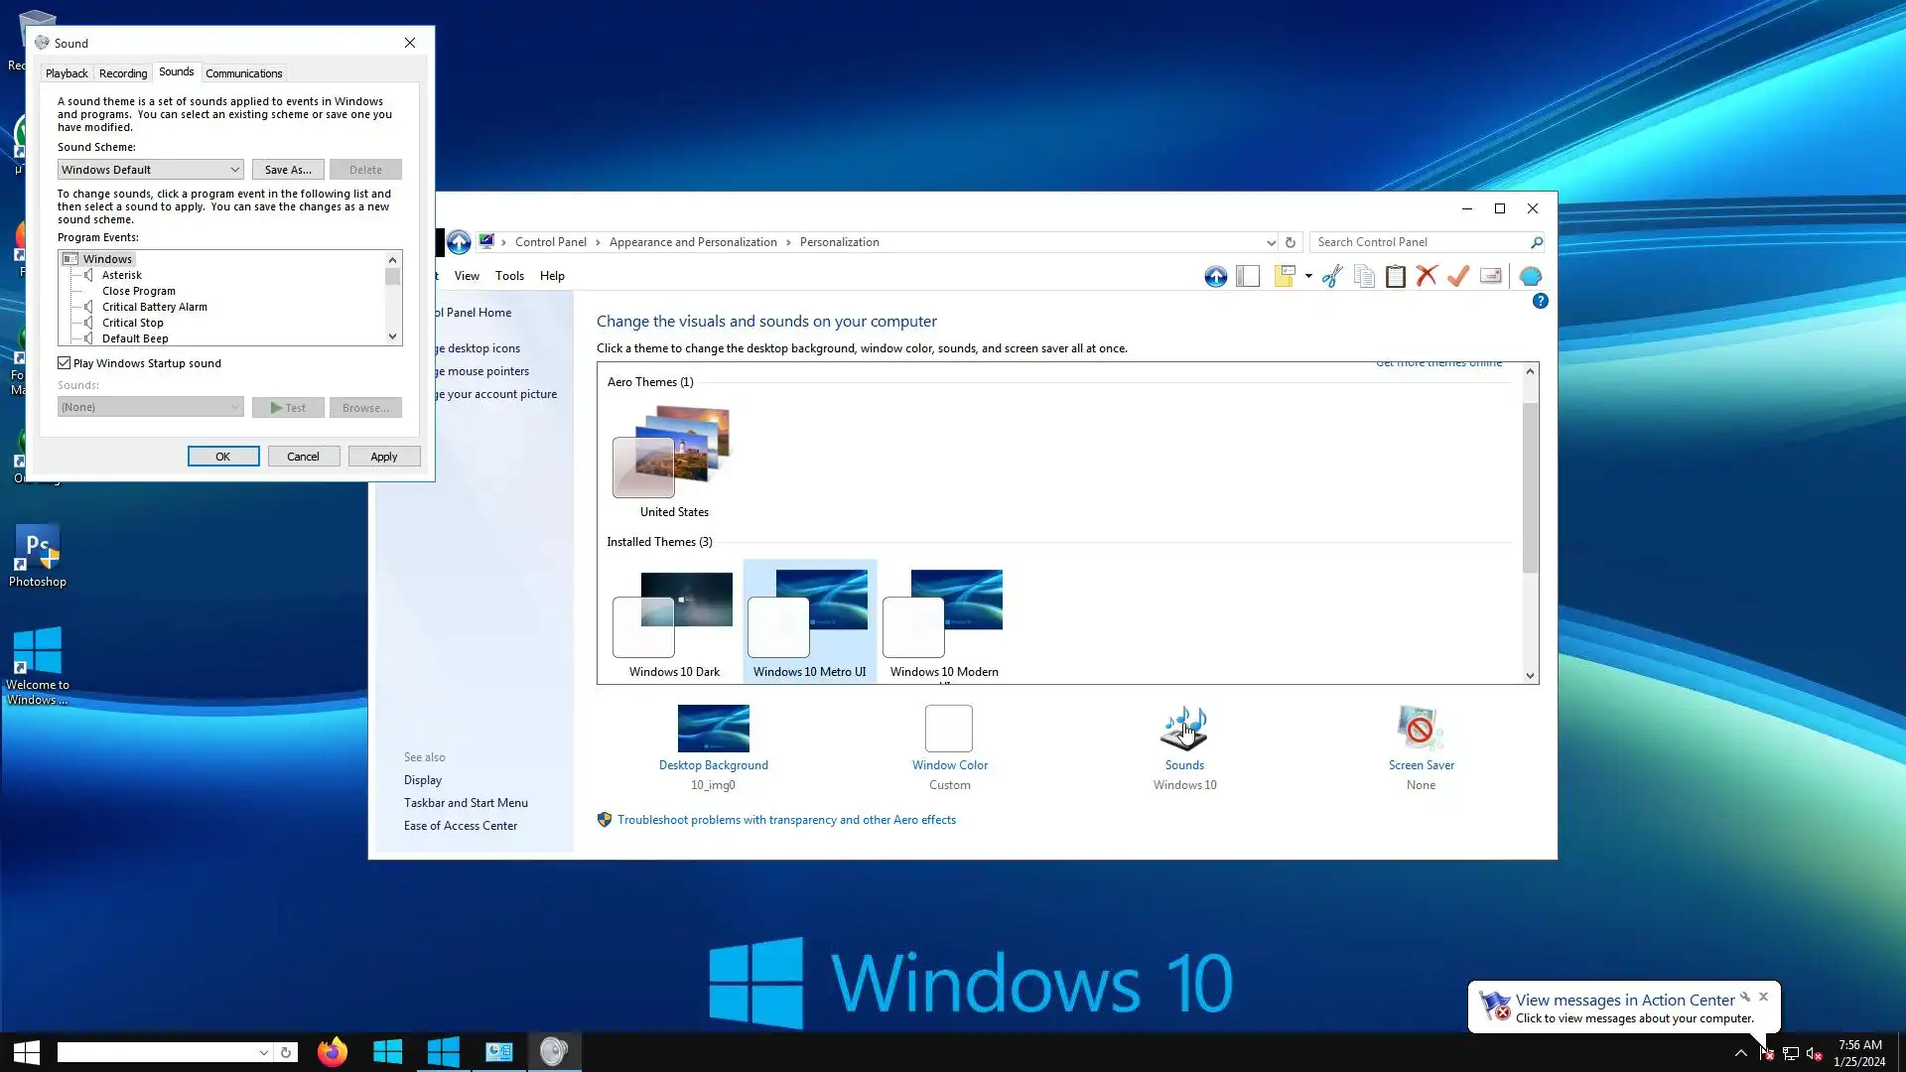1906x1072 pixels.
Task: Open the Sounds settings icon
Action: [1184, 730]
